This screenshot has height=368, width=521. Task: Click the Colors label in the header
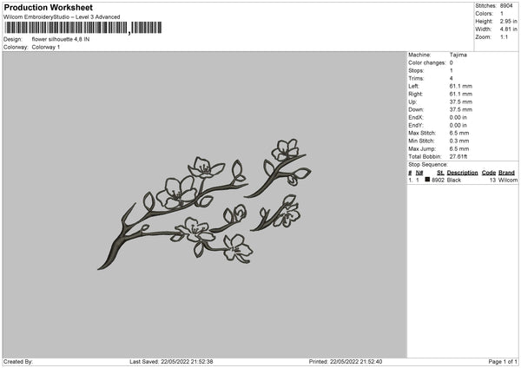[x=484, y=14]
